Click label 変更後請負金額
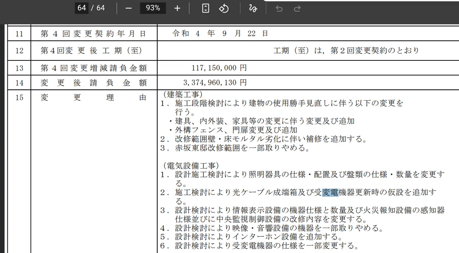This screenshot has height=253, width=459. (x=93, y=83)
